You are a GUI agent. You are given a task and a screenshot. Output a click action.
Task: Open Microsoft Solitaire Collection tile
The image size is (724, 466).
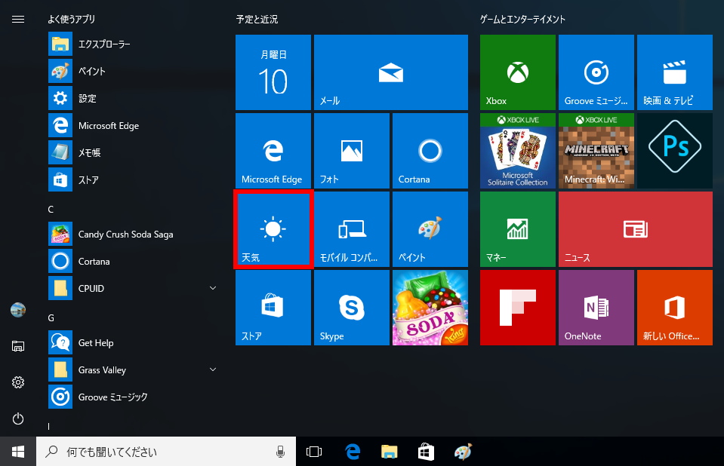pos(518,151)
